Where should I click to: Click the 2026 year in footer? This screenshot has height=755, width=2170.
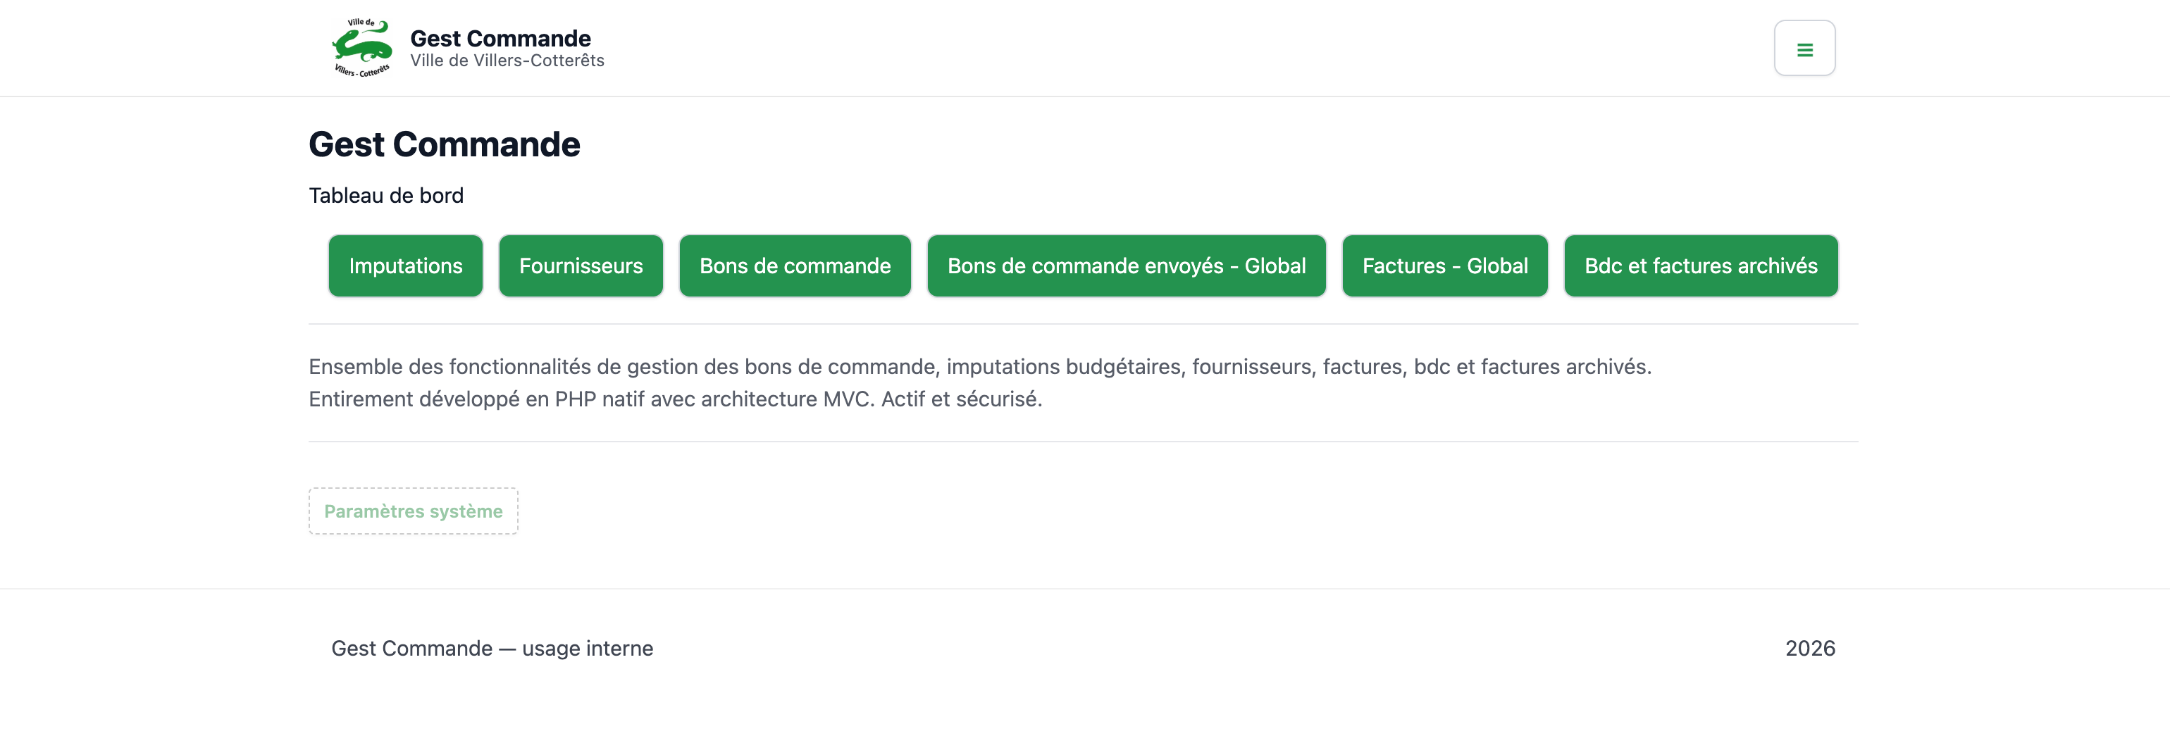pyautogui.click(x=1809, y=648)
